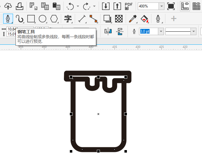The image size is (202, 165).
Task: Select the transparency checkerboard tool
Action: (x=119, y=19)
